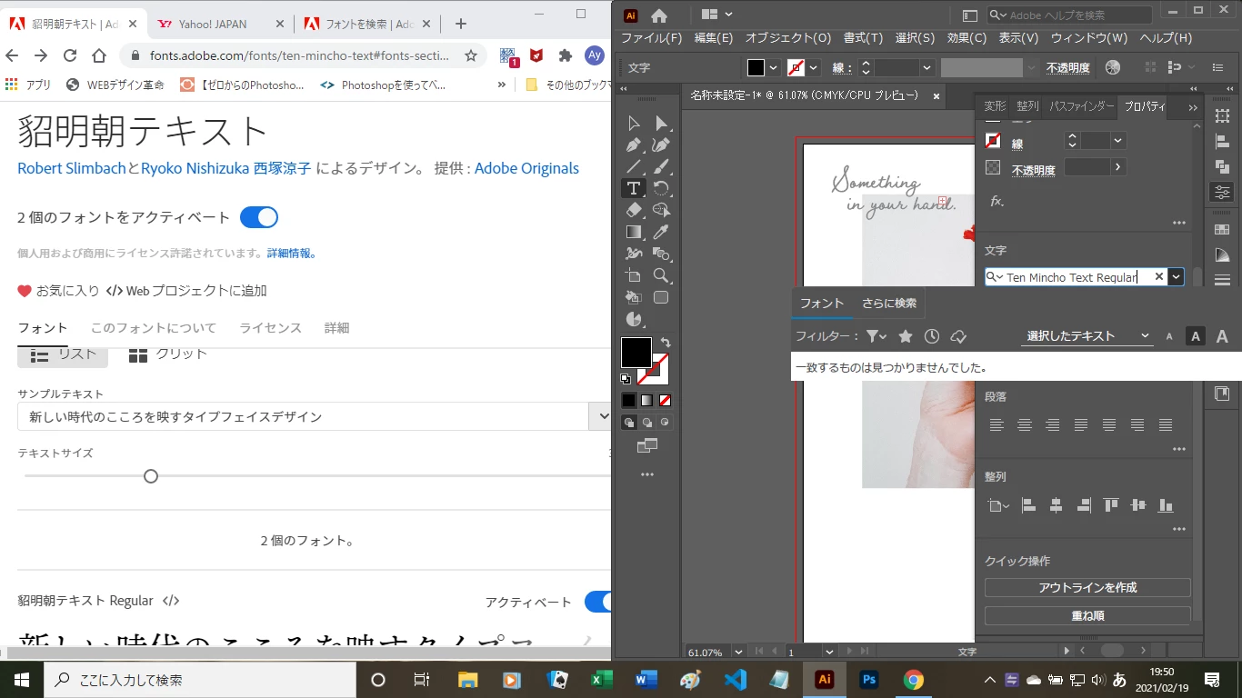The height and width of the screenshot is (698, 1242).
Task: Open ファイル(F) menu
Action: (x=651, y=38)
